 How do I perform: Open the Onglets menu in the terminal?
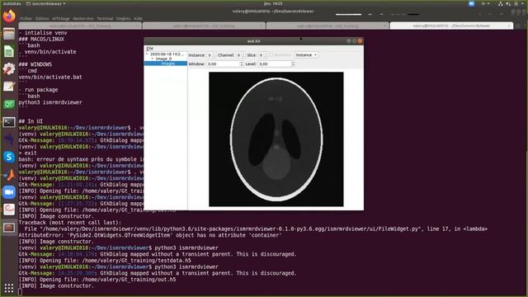coord(123,18)
